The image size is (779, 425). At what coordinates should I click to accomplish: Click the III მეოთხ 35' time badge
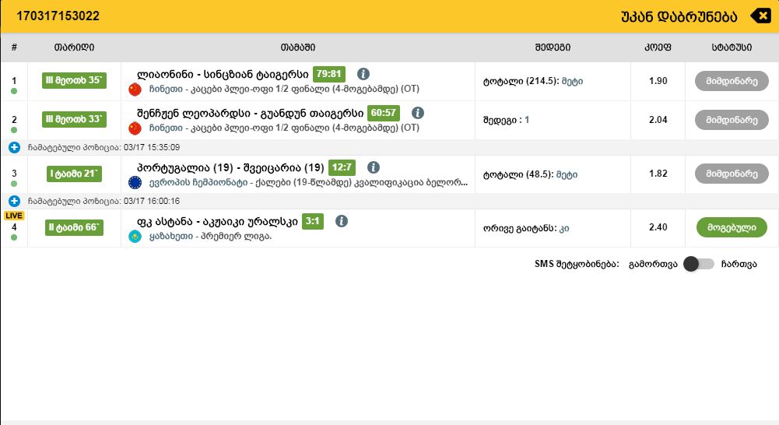pyautogui.click(x=74, y=81)
